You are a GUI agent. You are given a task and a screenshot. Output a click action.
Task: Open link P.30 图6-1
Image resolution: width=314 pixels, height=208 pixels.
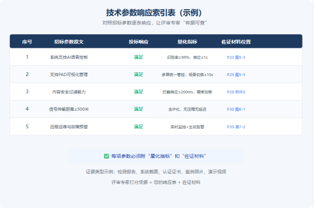pos(236,109)
